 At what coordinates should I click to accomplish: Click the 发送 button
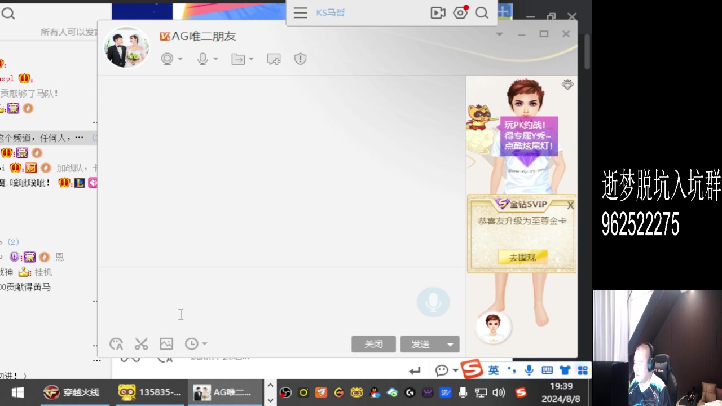421,344
